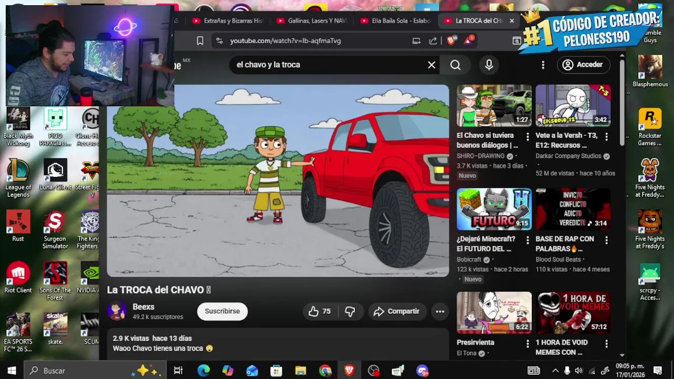This screenshot has height=379, width=674.
Task: Open Brave Shields lion icon
Action: (x=451, y=40)
